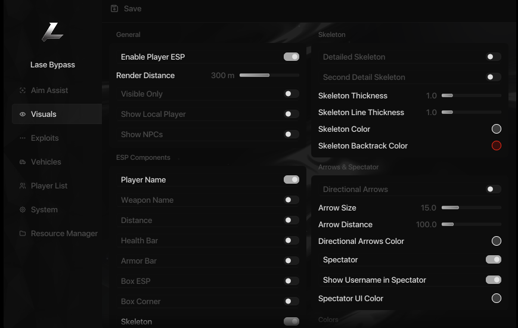Click the Arrow Distance slider
Image resolution: width=518 pixels, height=328 pixels.
[x=472, y=224]
